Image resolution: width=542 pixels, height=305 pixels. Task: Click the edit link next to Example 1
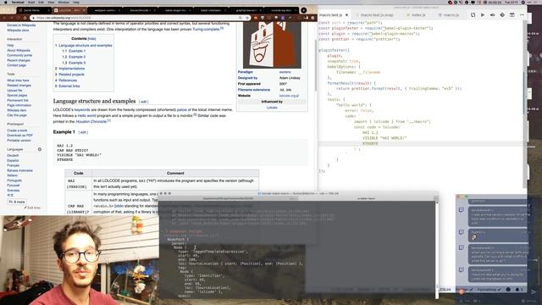pos(83,132)
